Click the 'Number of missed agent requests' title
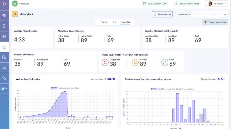The height and width of the screenshot is (129, 231). (x=161, y=31)
